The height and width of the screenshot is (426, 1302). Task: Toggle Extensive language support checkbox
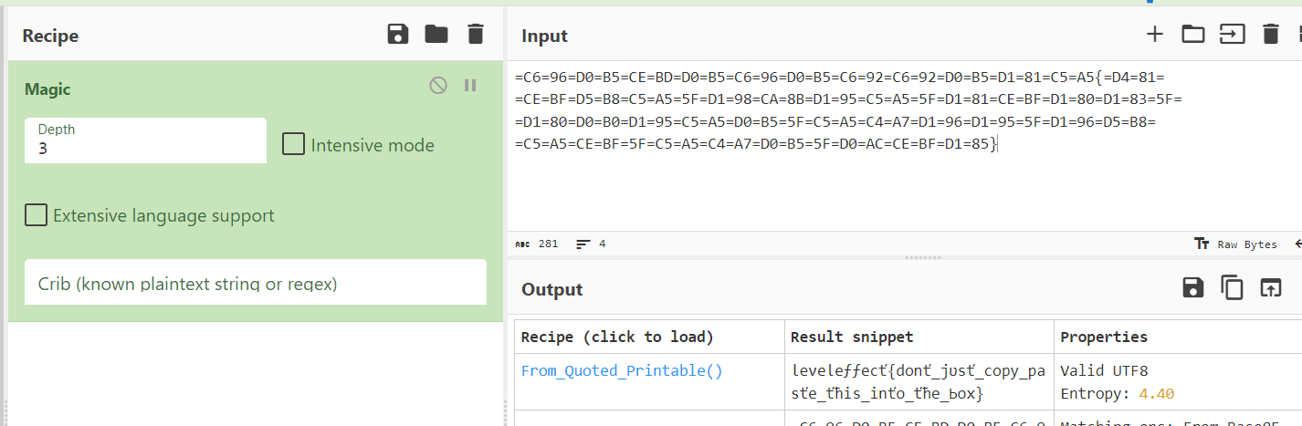37,215
